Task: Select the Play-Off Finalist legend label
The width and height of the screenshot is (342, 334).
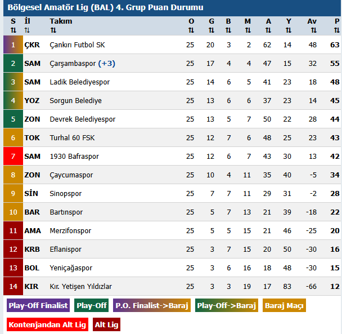Action: coord(38,306)
